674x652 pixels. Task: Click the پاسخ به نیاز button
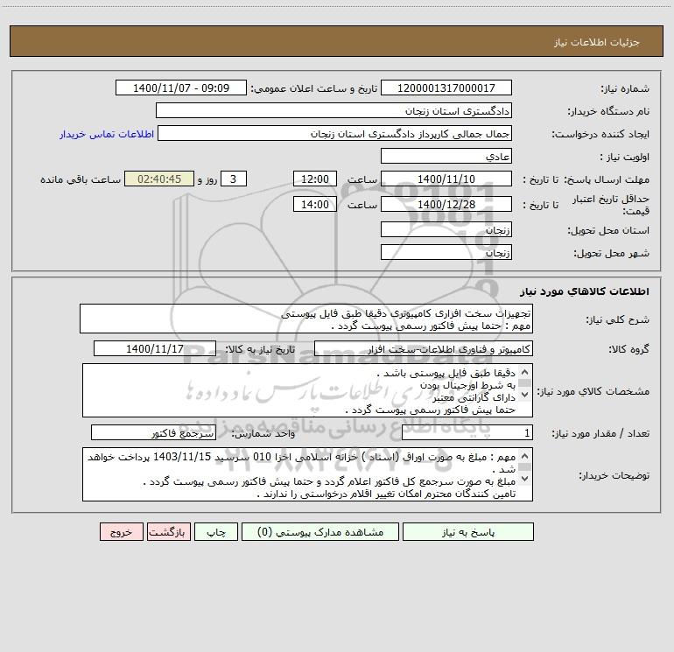(468, 532)
